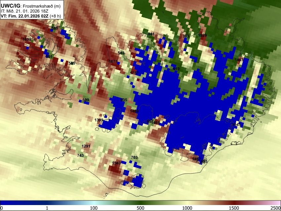
Task: Click the '1' tick on the color scale
Action: coord(47,208)
